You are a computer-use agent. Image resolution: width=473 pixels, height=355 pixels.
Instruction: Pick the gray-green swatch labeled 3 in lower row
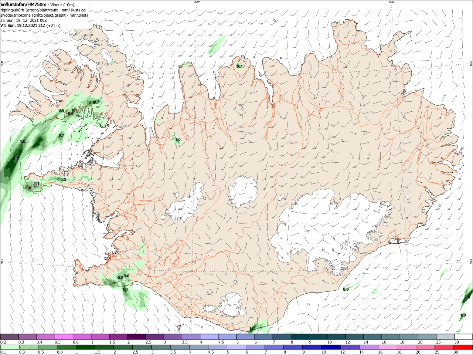point(161,347)
